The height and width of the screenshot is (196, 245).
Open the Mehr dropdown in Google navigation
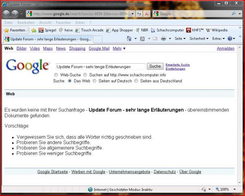coord(119,49)
